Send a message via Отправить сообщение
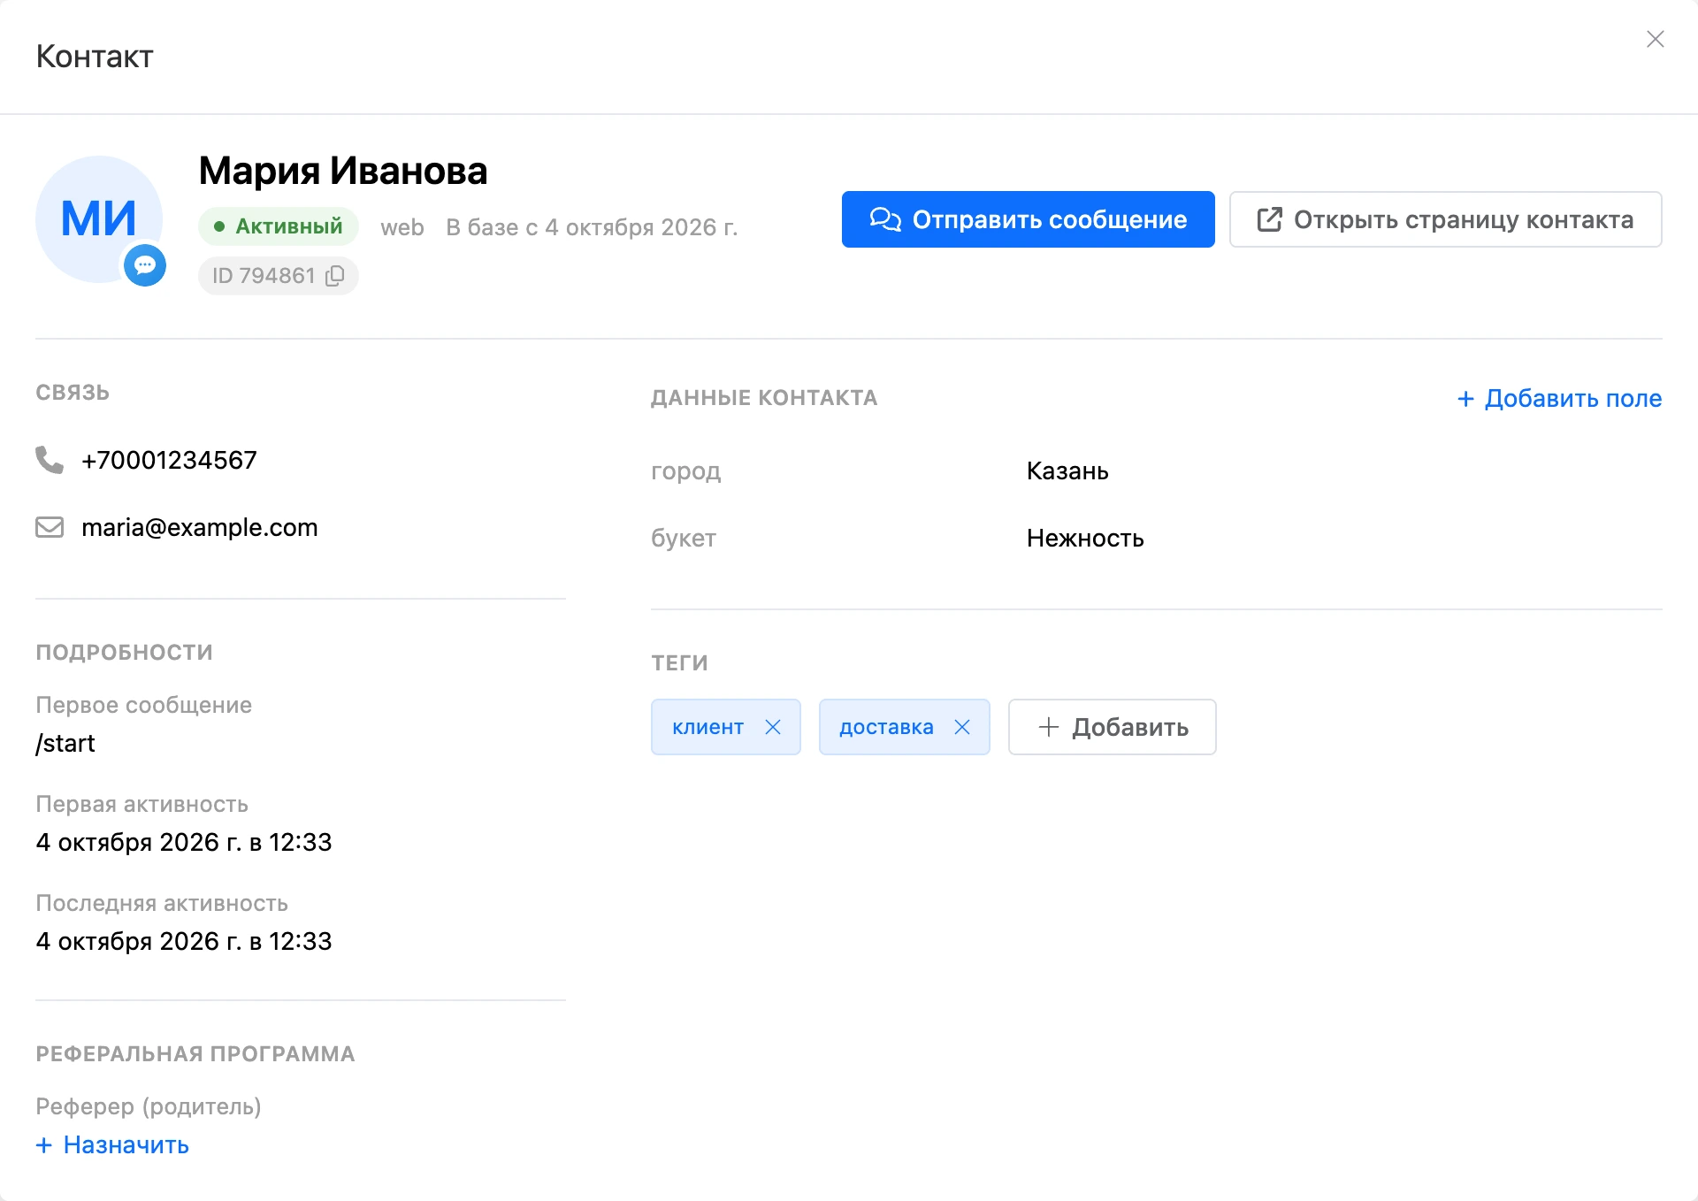This screenshot has height=1201, width=1698. click(x=1028, y=219)
